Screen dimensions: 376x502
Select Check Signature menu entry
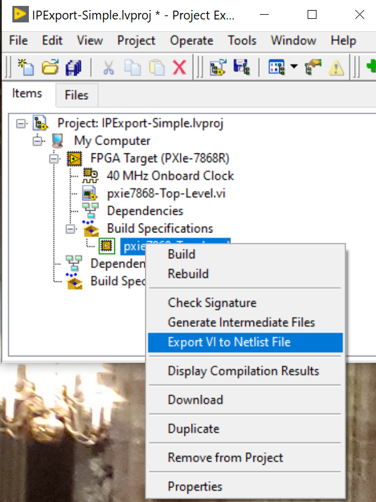point(245,303)
